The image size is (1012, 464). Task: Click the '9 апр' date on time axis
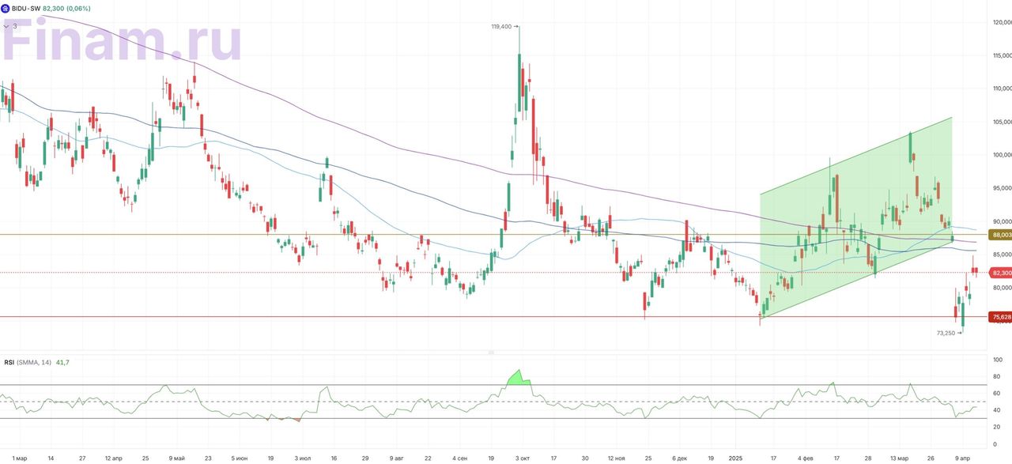961,458
